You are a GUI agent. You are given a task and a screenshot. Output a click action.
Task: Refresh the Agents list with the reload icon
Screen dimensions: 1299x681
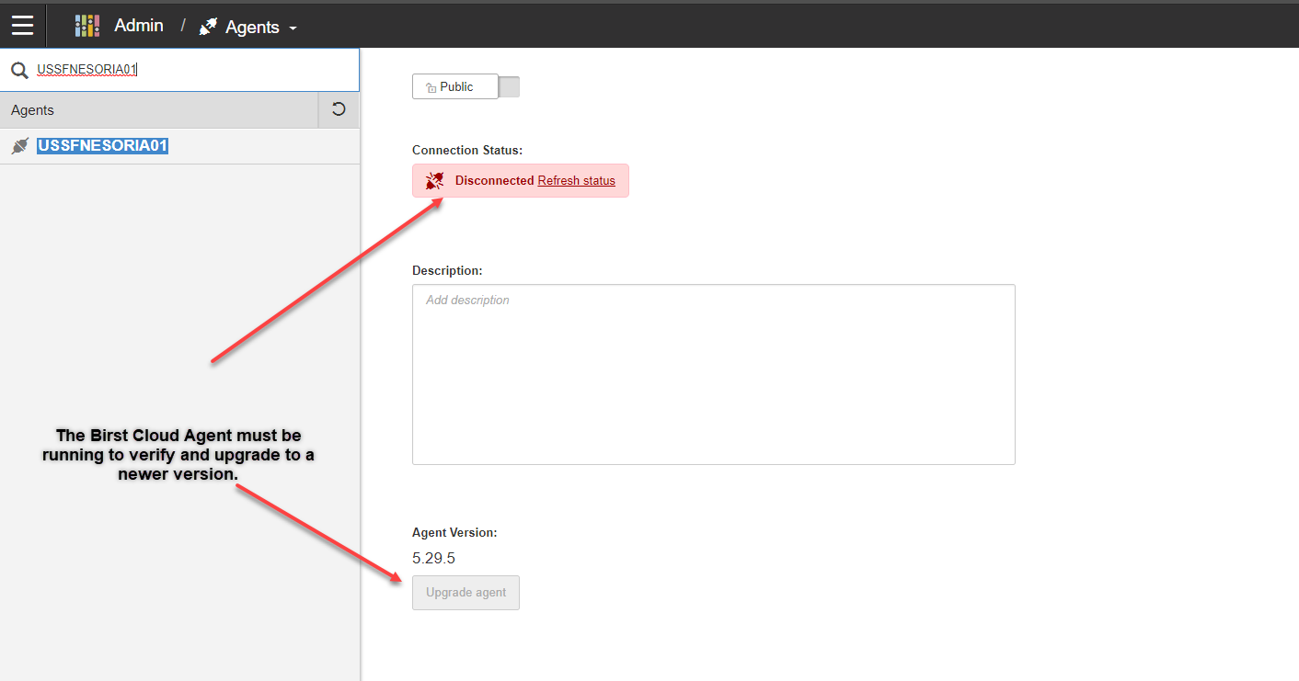339,109
